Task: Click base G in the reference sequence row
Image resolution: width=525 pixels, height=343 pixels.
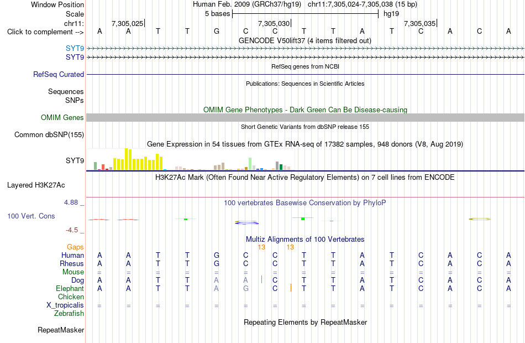Action: point(217,32)
